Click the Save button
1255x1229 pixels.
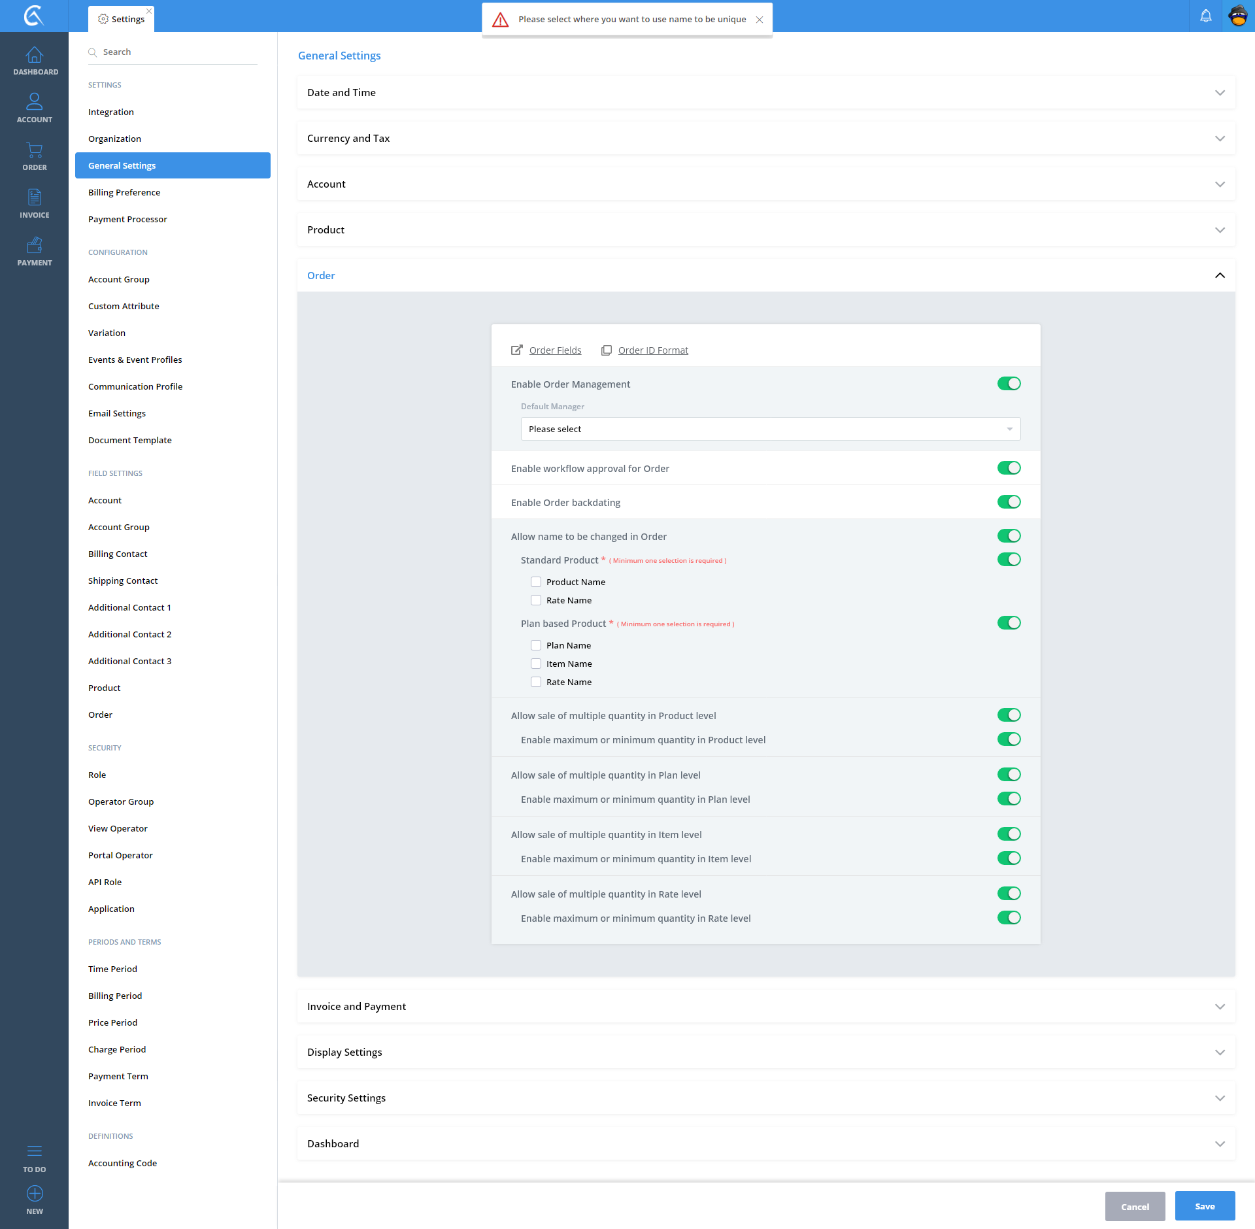1204,1206
